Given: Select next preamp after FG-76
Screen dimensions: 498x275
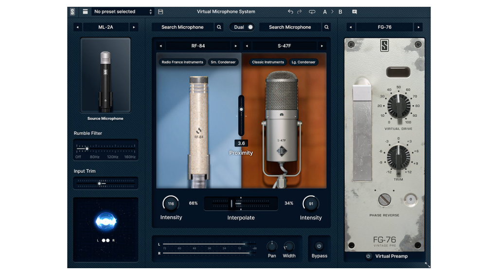Looking at the screenshot, I should [x=418, y=27].
